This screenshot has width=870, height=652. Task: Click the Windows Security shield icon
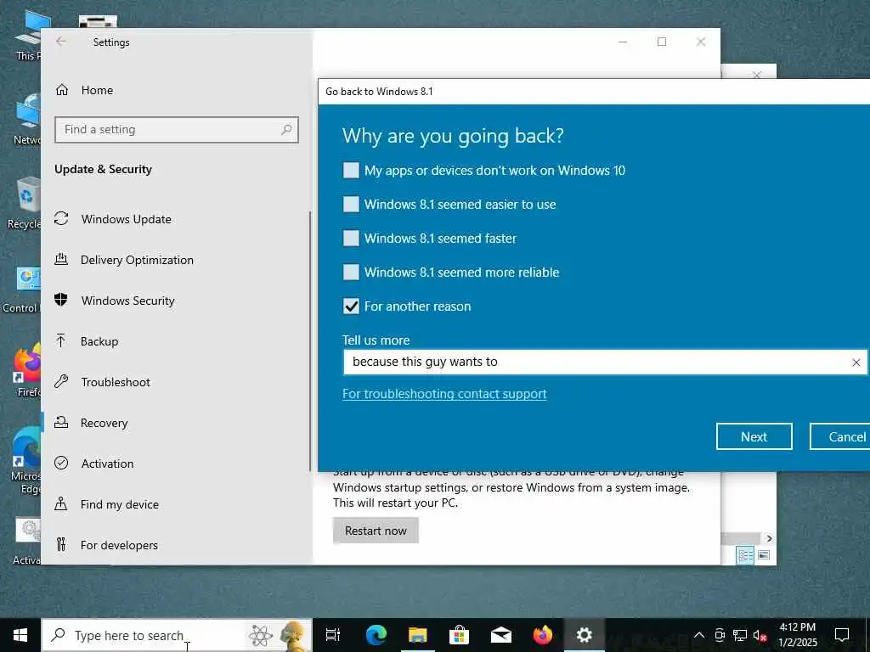click(x=61, y=300)
